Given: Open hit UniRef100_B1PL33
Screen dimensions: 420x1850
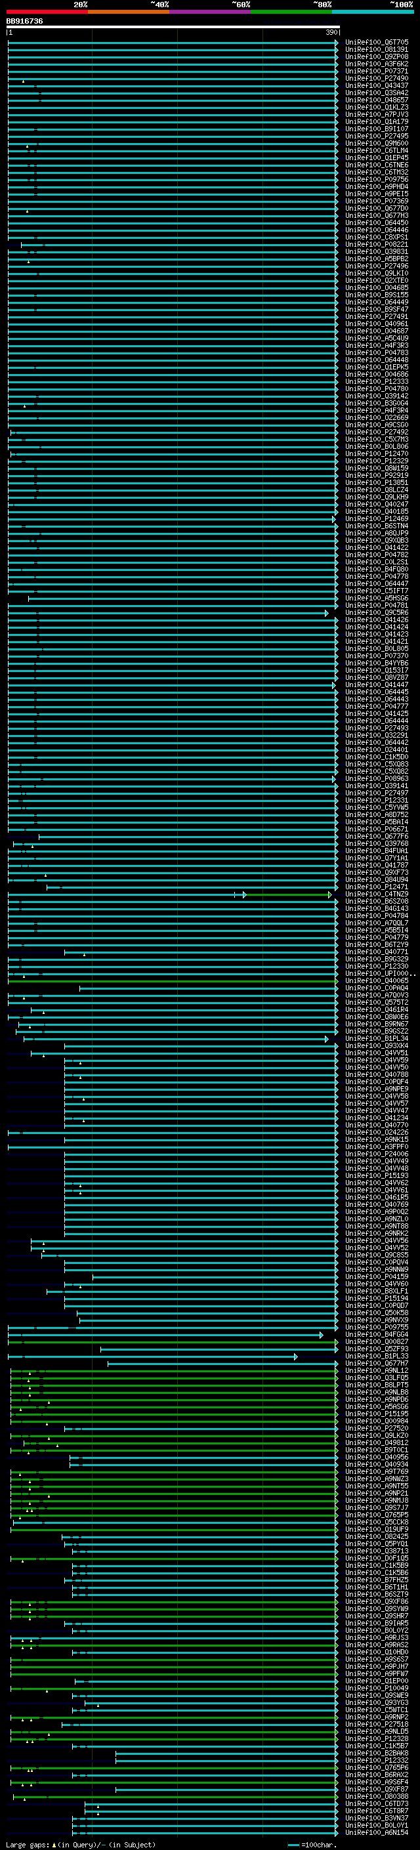Looking at the screenshot, I should tap(377, 1356).
